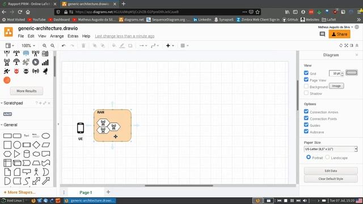363x204 pixels.
Task: Select the Callout speech bubble shape
Action: (27, 172)
